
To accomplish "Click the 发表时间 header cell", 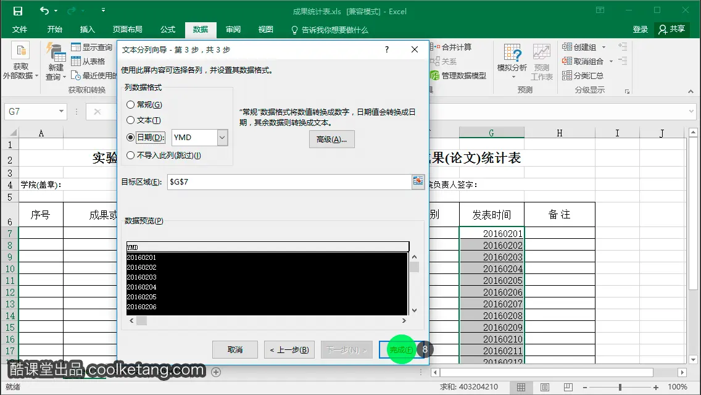I will coord(491,215).
